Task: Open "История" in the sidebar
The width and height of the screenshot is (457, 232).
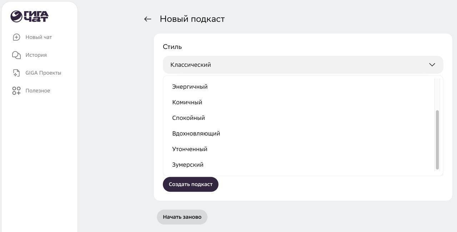Action: click(36, 55)
